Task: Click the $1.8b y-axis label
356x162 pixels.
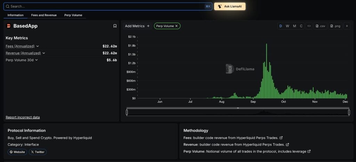Action: (x=132, y=45)
